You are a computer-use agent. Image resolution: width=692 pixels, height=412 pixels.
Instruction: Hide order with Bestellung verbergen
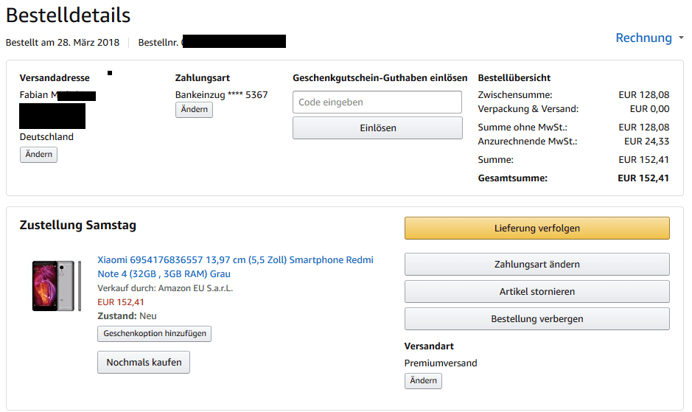pyautogui.click(x=537, y=319)
